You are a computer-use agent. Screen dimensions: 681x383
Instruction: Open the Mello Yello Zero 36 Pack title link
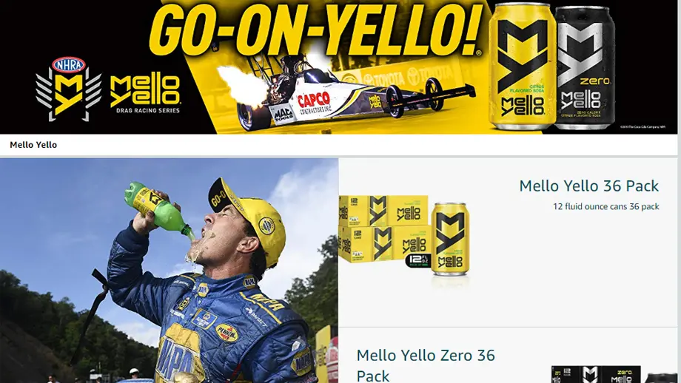coord(426,365)
